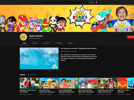Start voice search with microphone icon
Screen dimensions: 134x100
[97, 2]
